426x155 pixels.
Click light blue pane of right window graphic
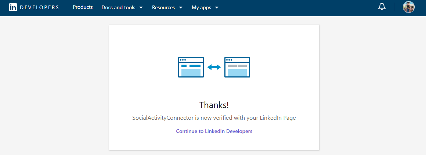point(237,72)
